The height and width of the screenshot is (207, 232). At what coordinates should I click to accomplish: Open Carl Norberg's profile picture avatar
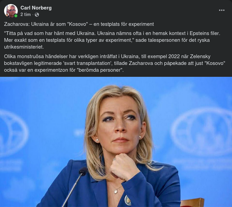[11, 11]
